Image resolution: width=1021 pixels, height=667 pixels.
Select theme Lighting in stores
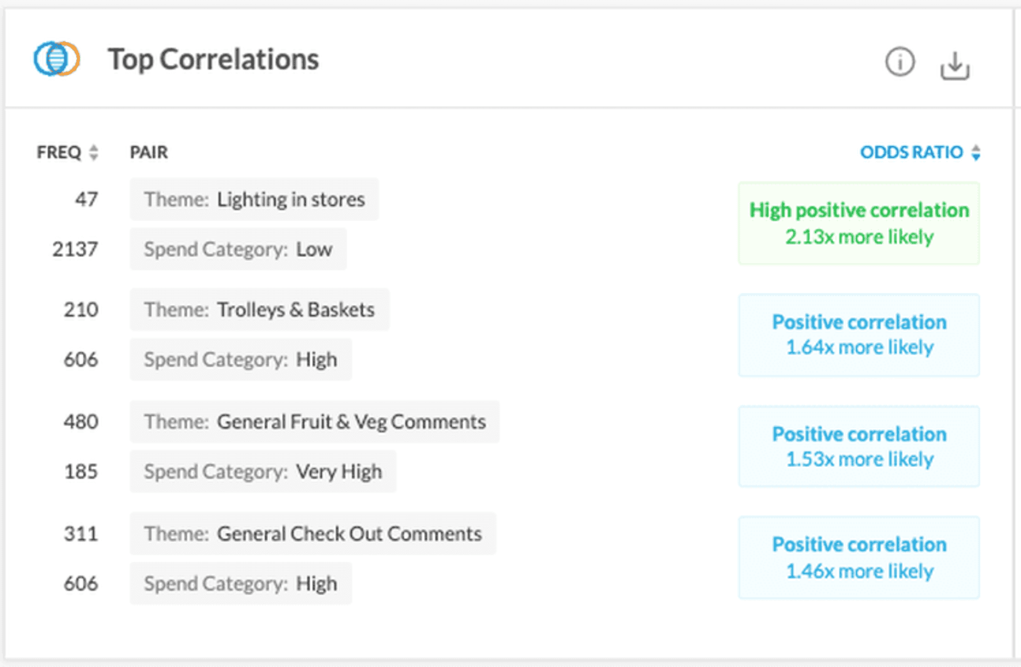click(254, 199)
